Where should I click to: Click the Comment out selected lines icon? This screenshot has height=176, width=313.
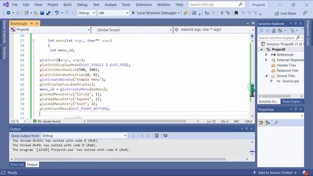222,13
